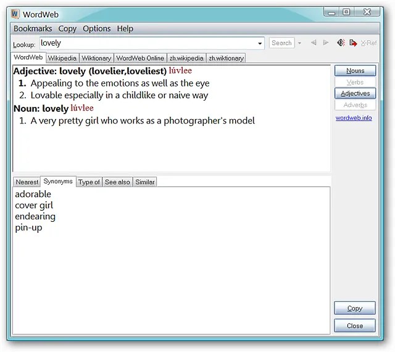
Task: Click the forward navigation arrow
Action: (326, 43)
